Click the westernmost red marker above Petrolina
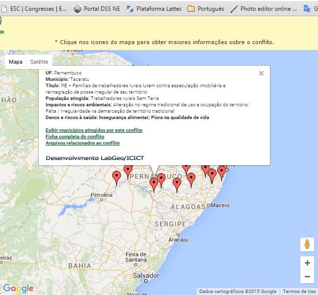The height and width of the screenshot is (295, 318). click(x=116, y=176)
